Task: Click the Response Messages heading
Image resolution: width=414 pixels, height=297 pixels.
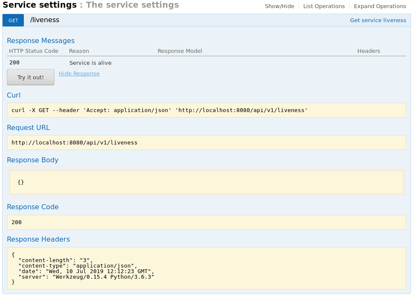Action: coord(41,41)
